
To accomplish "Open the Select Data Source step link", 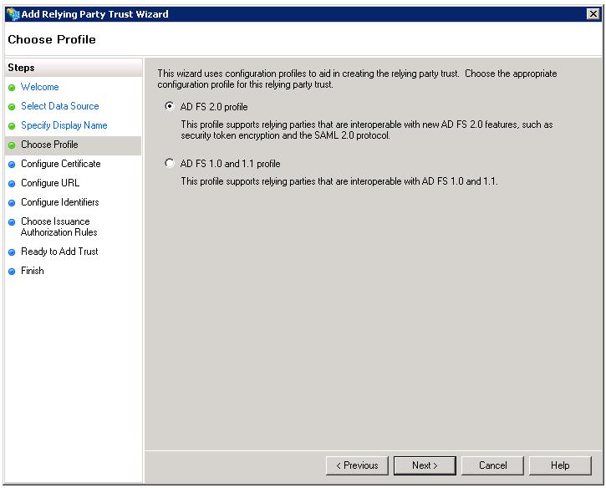I will point(59,106).
